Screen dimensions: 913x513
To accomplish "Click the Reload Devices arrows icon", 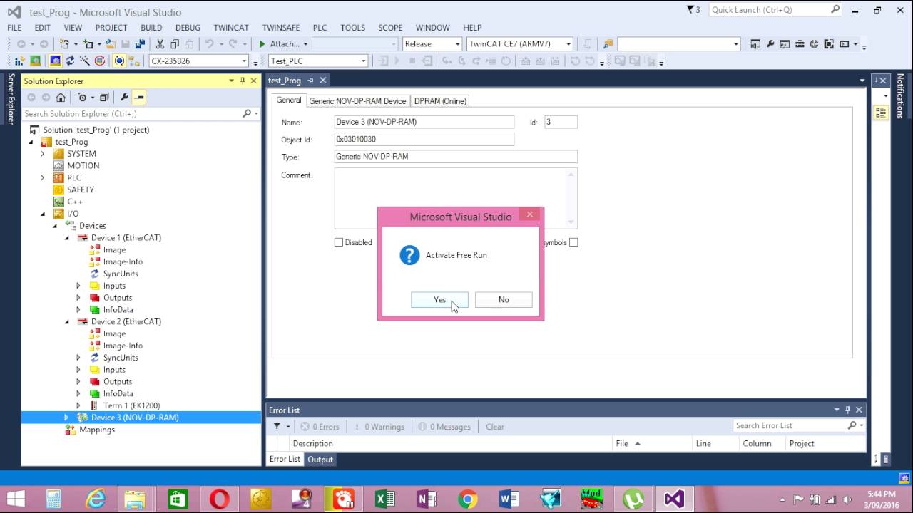I will [x=70, y=61].
